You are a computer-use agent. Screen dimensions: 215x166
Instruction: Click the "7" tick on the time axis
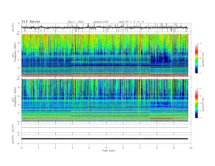click(140, 148)
